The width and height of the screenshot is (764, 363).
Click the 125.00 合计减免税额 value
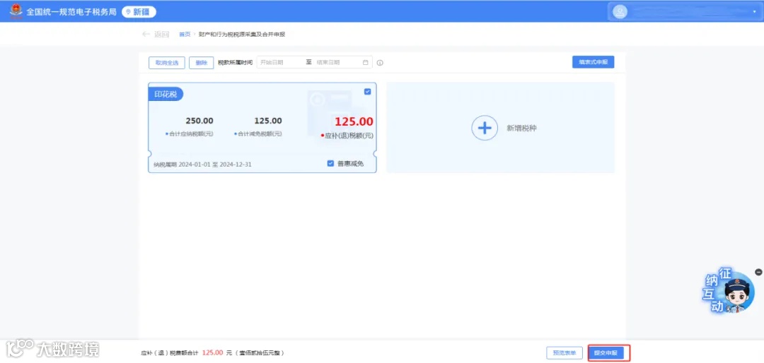click(268, 121)
